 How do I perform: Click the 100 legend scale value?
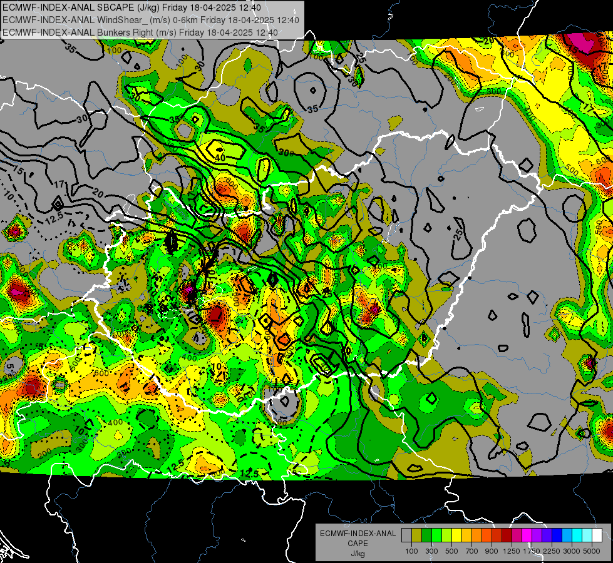[x=411, y=551]
